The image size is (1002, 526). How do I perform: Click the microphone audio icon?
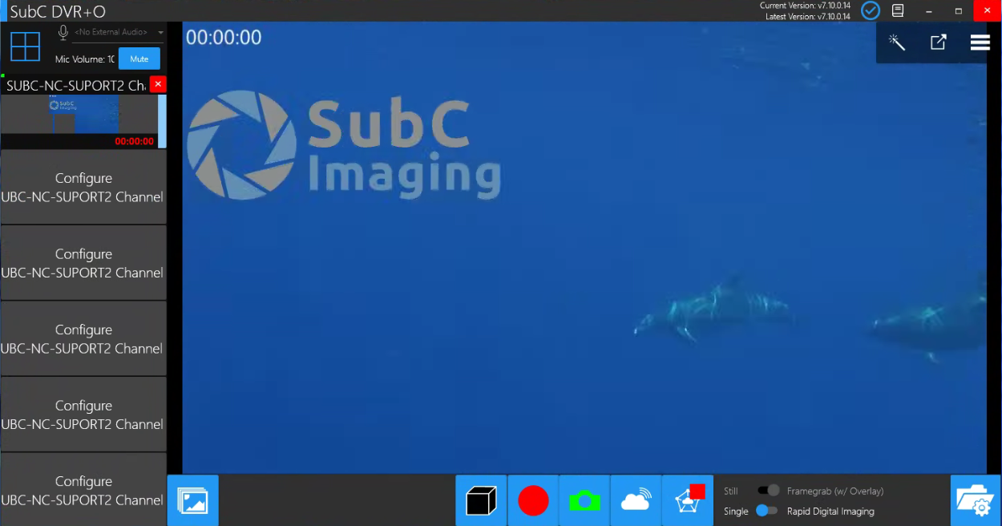point(63,32)
